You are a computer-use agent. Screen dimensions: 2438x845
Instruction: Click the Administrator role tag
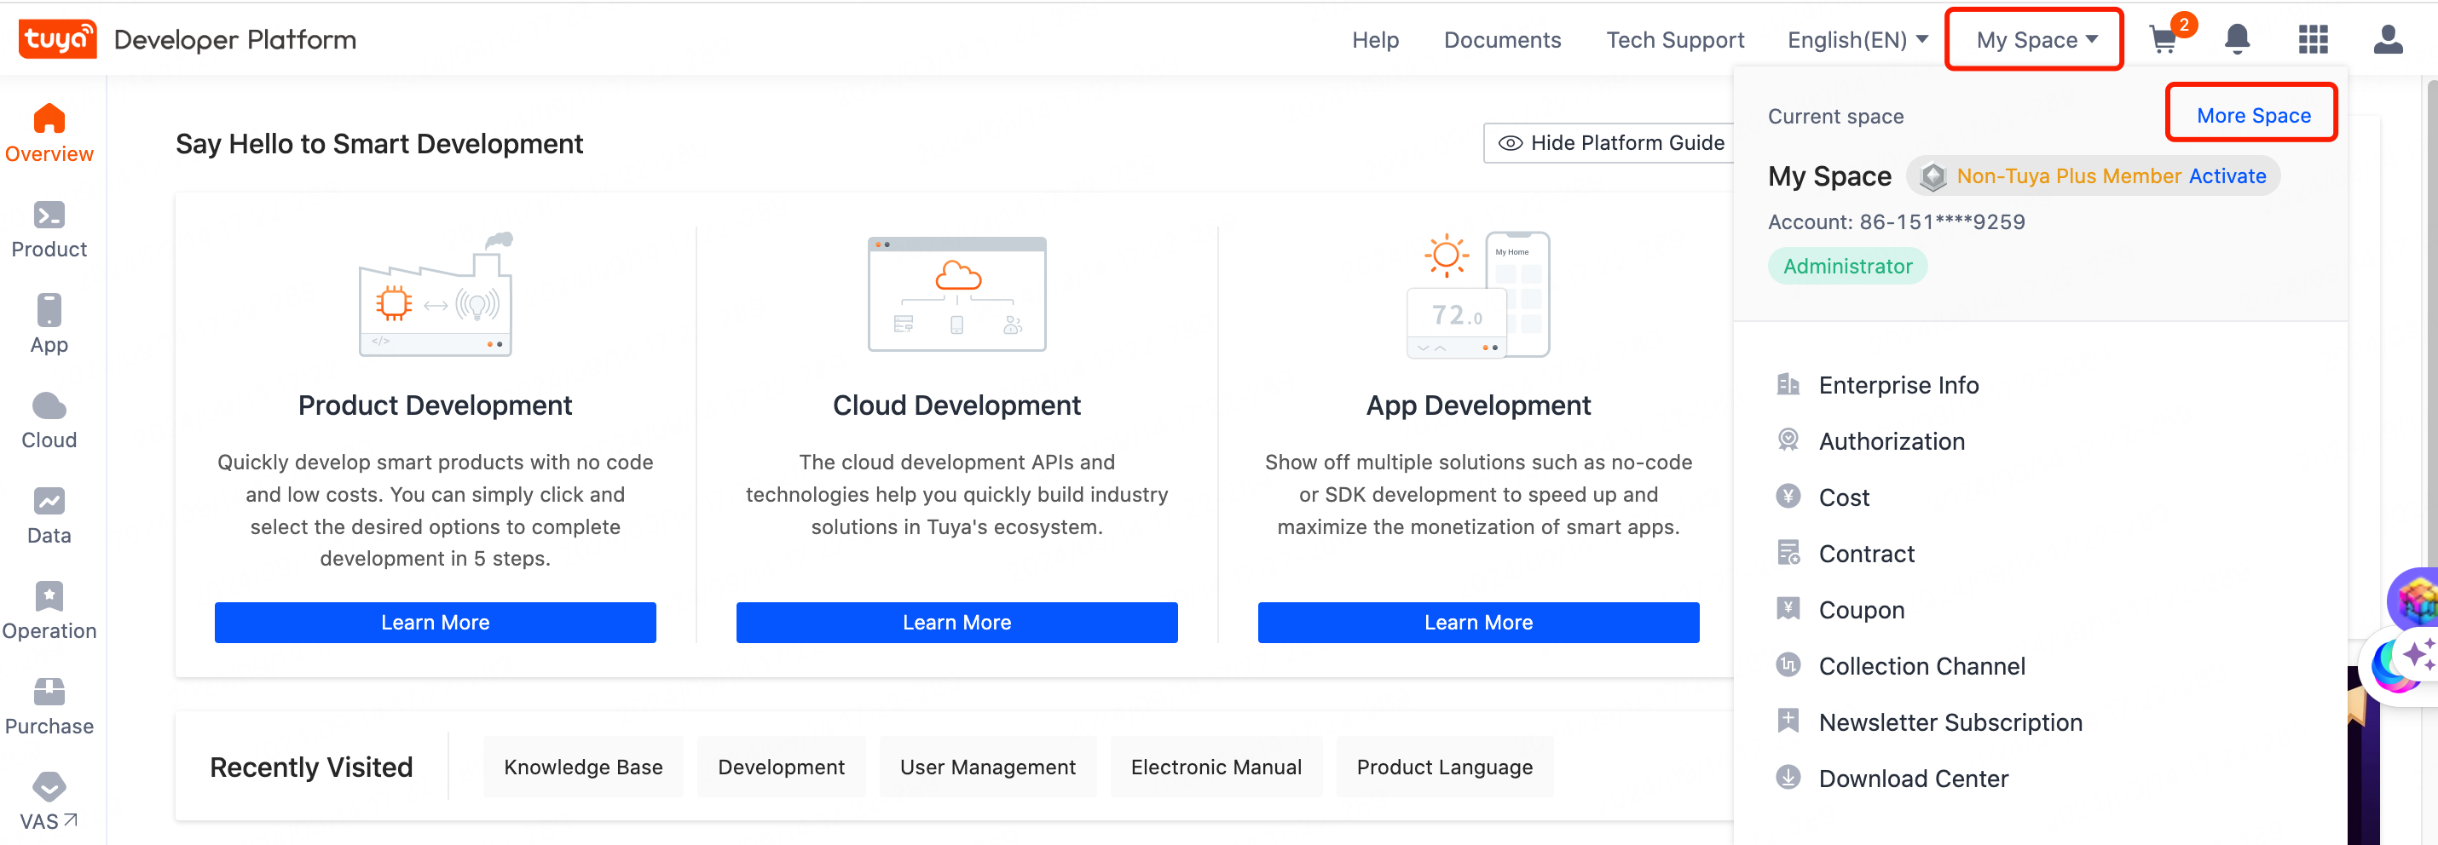(1847, 266)
